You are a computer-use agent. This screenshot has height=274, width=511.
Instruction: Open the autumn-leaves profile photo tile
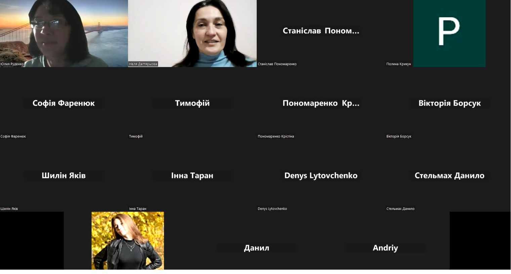pos(128,240)
